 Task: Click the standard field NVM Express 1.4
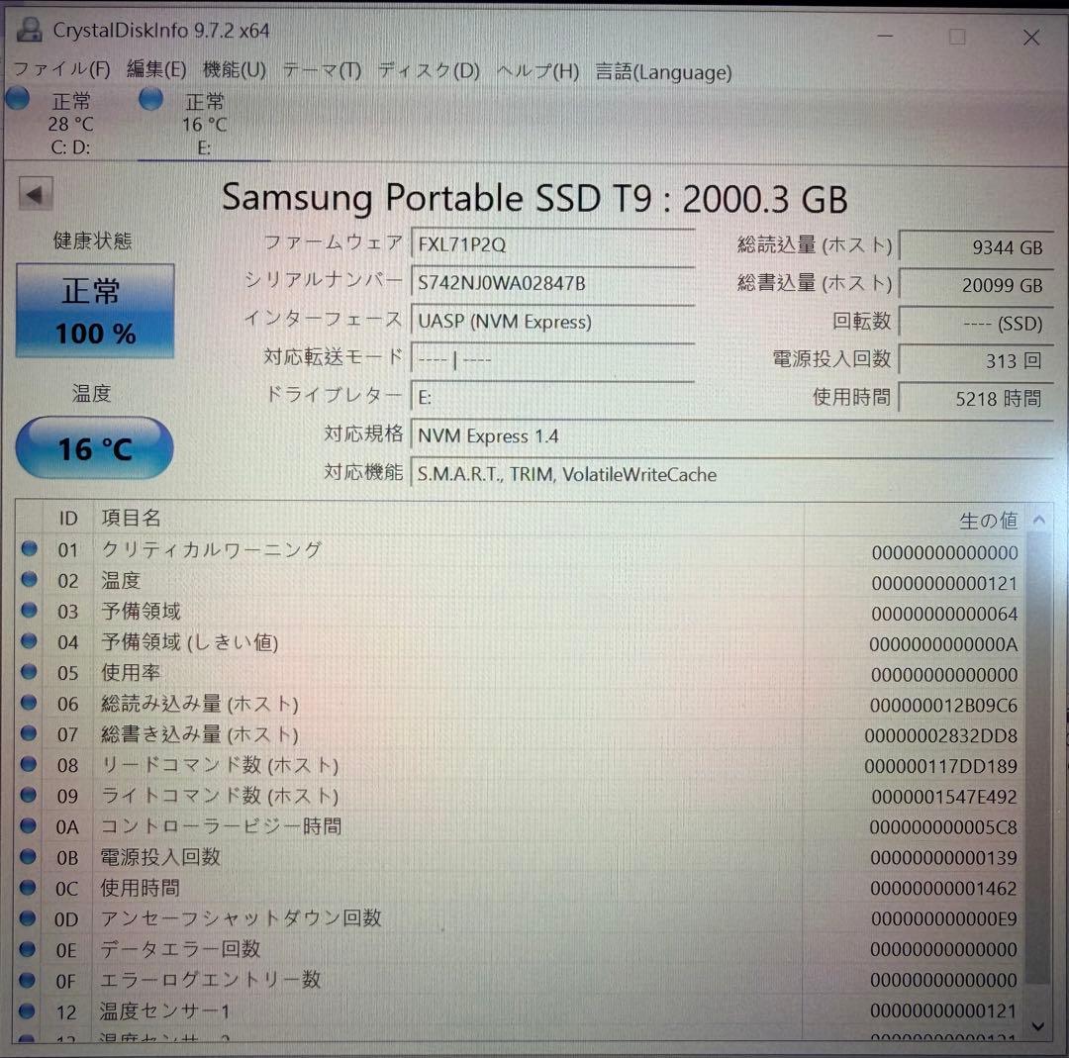point(732,434)
